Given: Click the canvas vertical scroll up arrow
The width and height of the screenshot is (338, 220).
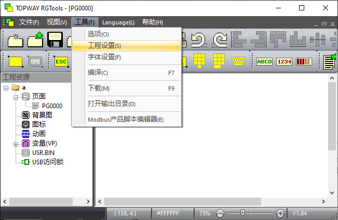Looking at the screenshot, I should click(332, 78).
